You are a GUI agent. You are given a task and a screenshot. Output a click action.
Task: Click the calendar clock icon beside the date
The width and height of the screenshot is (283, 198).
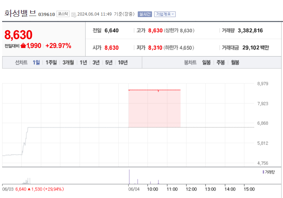tap(74, 15)
